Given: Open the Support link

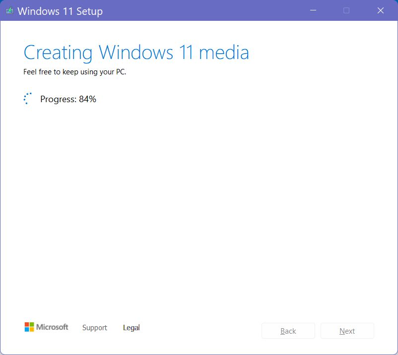Looking at the screenshot, I should pos(95,328).
